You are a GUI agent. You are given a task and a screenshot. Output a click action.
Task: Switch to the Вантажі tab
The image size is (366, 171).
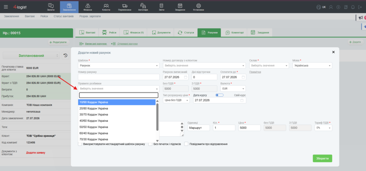click(x=87, y=33)
